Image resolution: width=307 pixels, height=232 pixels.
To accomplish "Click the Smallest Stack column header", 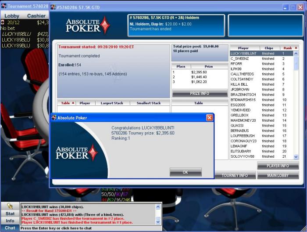I will click(x=149, y=103).
